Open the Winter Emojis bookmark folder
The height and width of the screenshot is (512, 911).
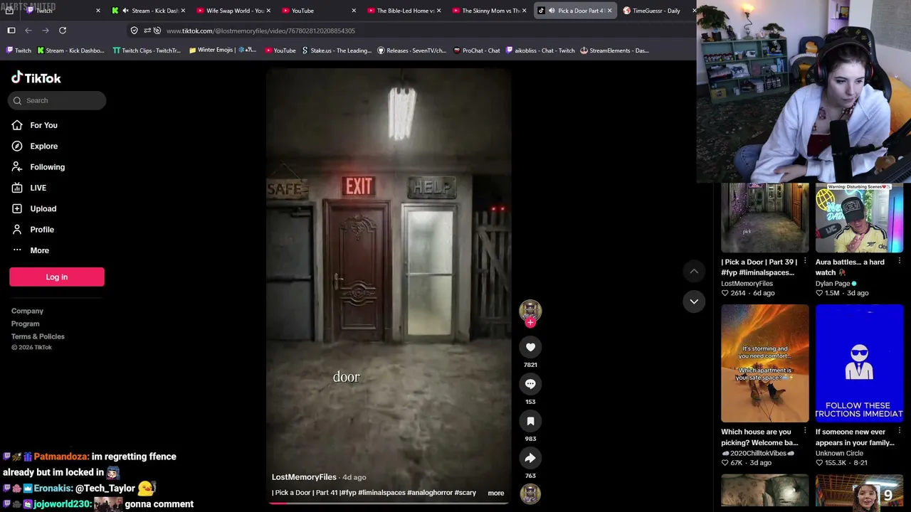click(223, 50)
